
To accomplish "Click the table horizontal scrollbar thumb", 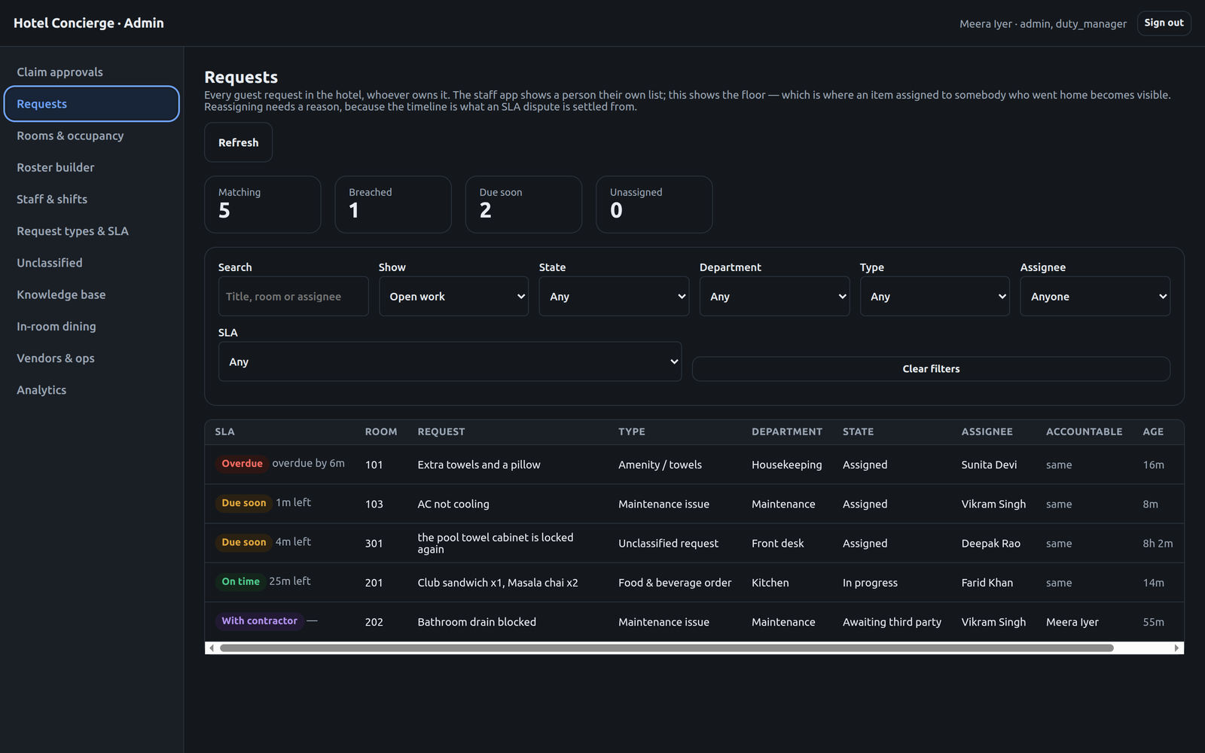I will (667, 648).
